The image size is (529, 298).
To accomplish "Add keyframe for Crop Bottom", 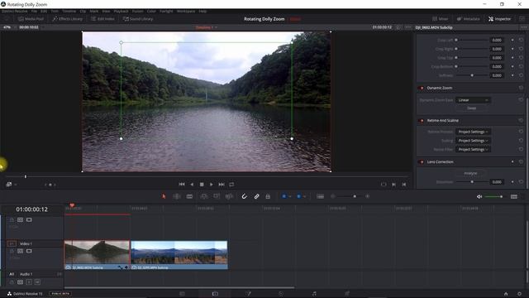I will pos(512,66).
